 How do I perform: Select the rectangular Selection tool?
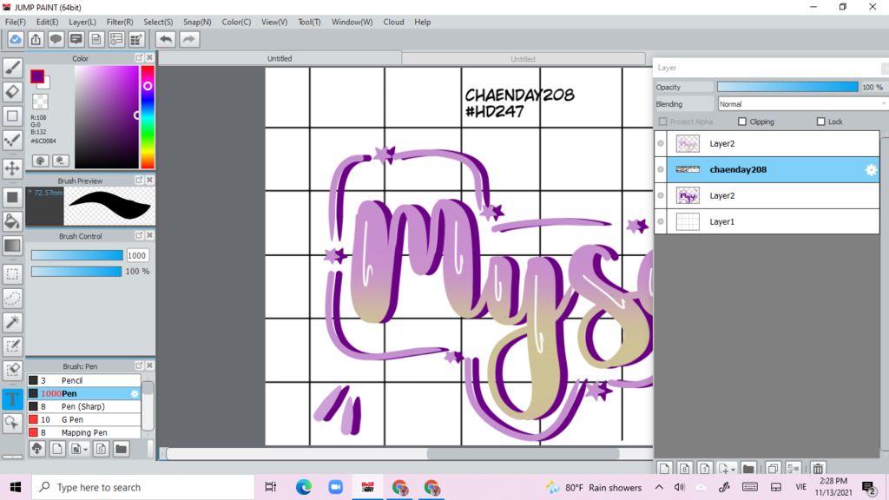click(x=12, y=273)
